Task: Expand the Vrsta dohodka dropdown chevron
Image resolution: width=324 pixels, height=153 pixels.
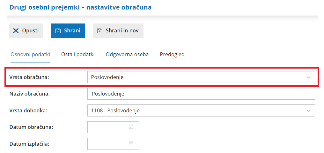Action: point(308,111)
